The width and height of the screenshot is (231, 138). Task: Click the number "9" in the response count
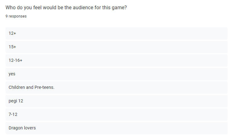coord(6,16)
